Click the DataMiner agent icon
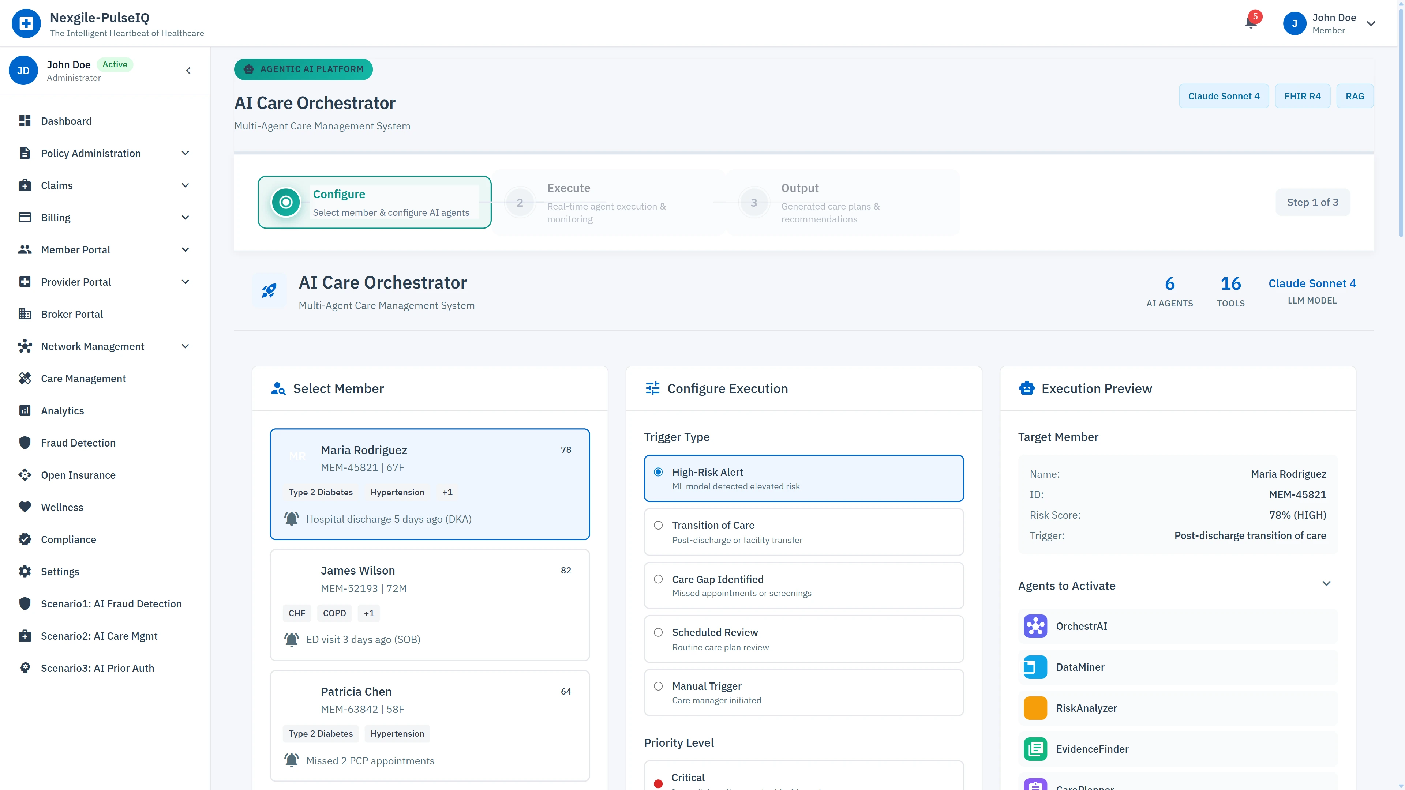 click(x=1035, y=667)
